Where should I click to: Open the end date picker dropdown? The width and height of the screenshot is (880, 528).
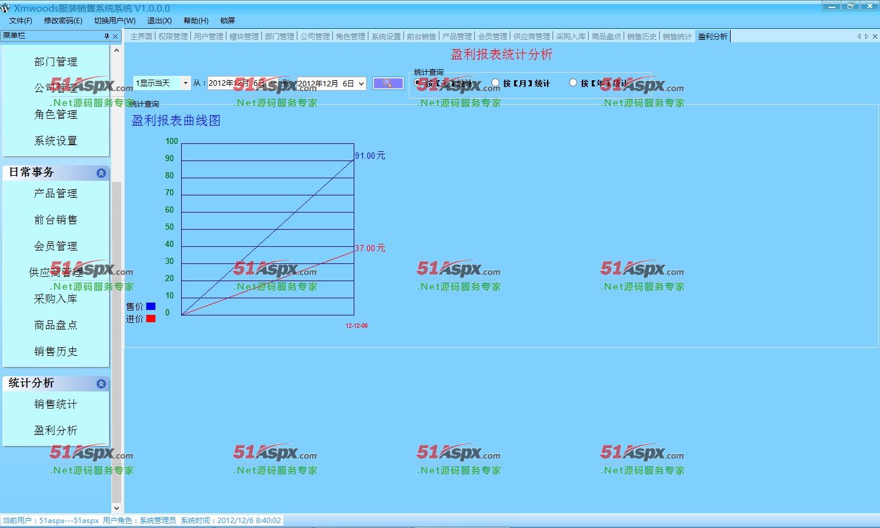[361, 84]
